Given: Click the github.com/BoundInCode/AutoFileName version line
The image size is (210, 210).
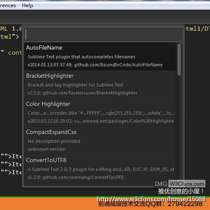Looking at the screenshot, I should (x=95, y=65).
